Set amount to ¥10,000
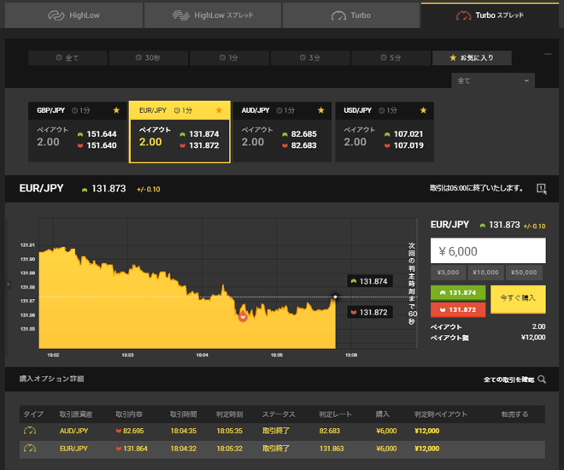This screenshot has height=470, width=564. (x=485, y=273)
